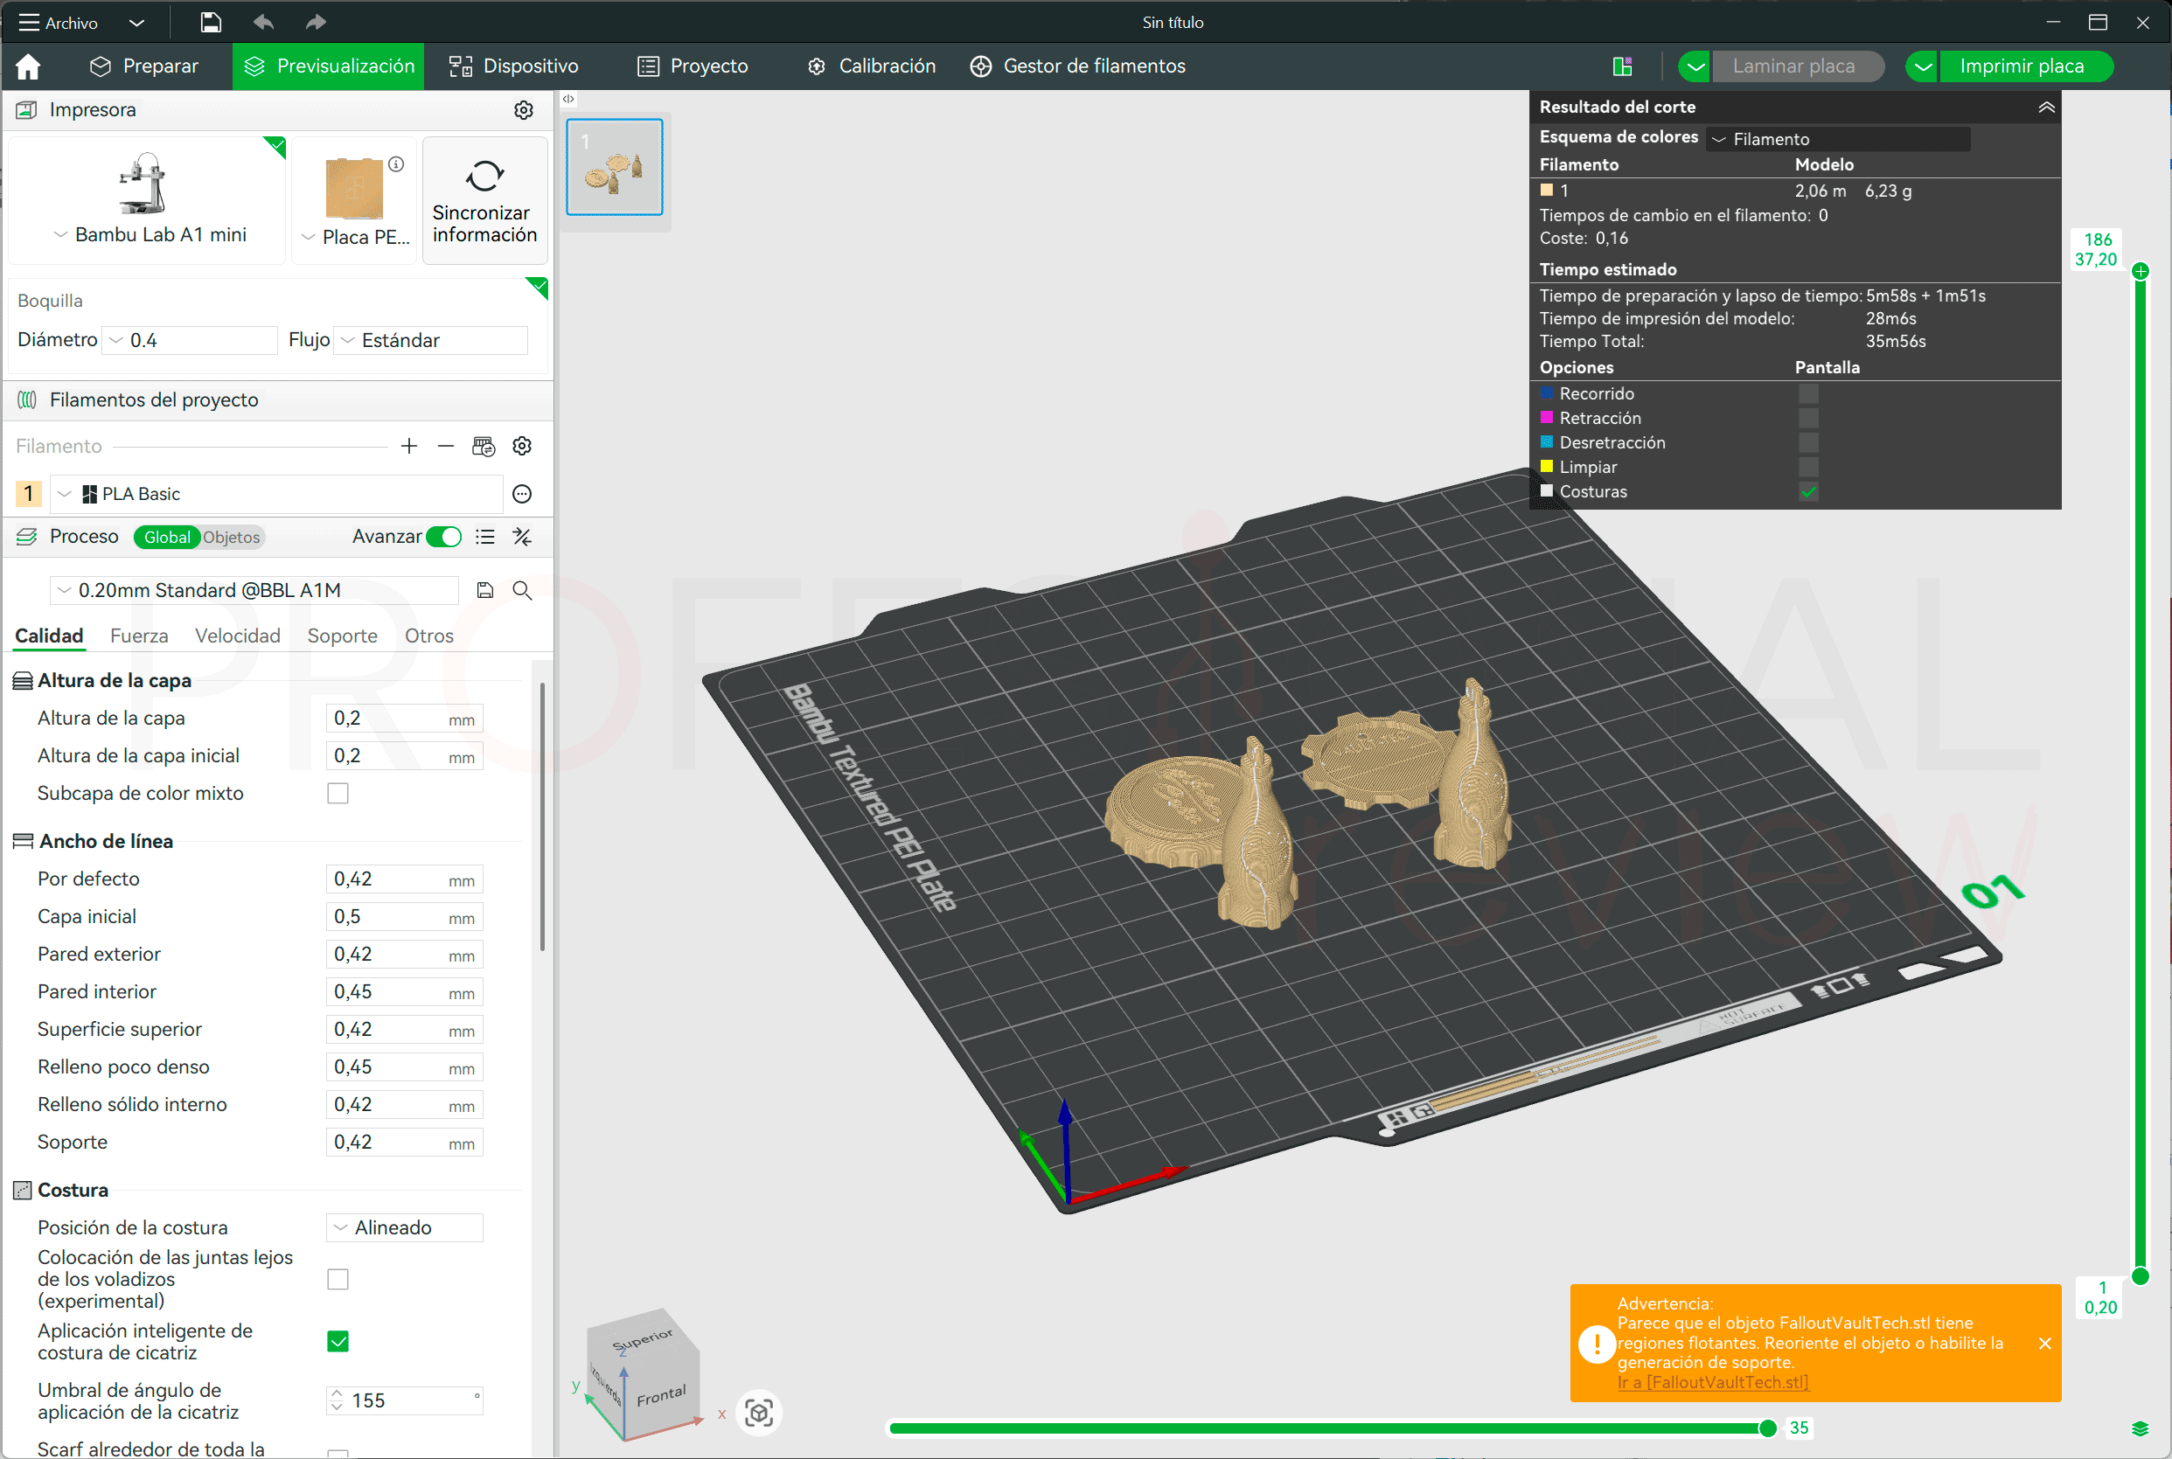Select the Velocidad settings tab
This screenshot has width=2172, height=1459.
coord(237,636)
